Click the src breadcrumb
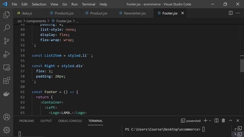 (19, 21)
